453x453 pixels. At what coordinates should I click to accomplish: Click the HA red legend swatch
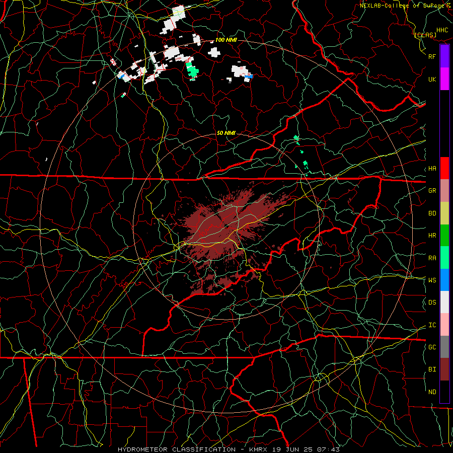coord(444,168)
